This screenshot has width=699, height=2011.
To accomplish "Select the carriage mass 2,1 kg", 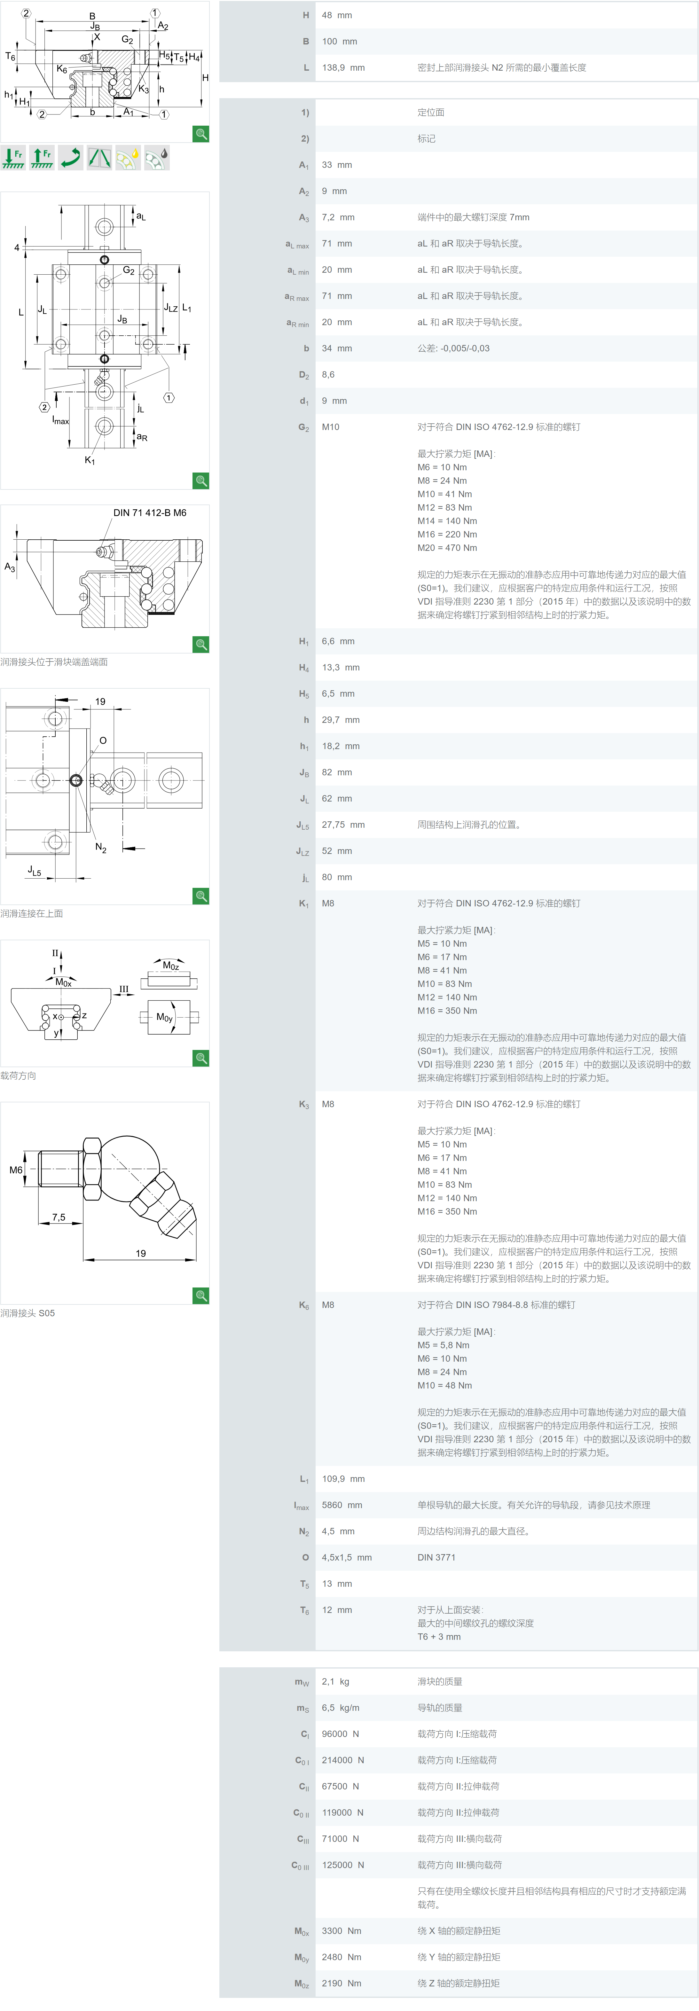I will [x=336, y=1682].
